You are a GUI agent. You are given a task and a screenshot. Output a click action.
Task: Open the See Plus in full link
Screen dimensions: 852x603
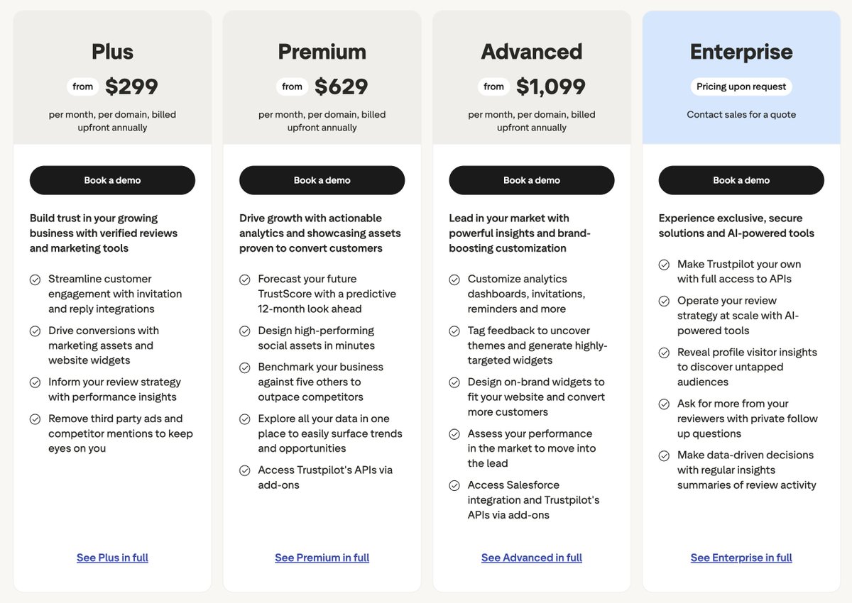pos(112,558)
